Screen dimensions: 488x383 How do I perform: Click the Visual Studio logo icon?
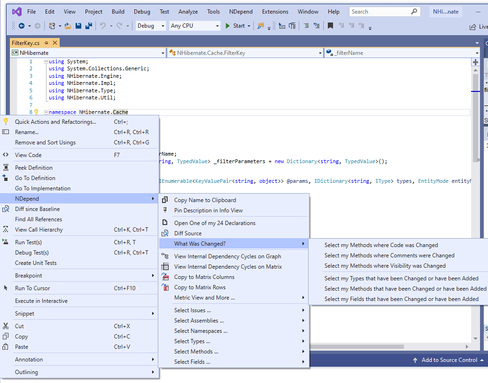point(17,12)
